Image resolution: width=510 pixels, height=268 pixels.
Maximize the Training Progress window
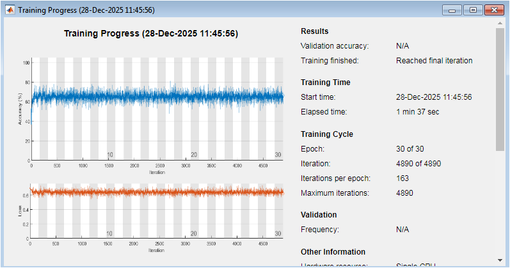(x=473, y=10)
